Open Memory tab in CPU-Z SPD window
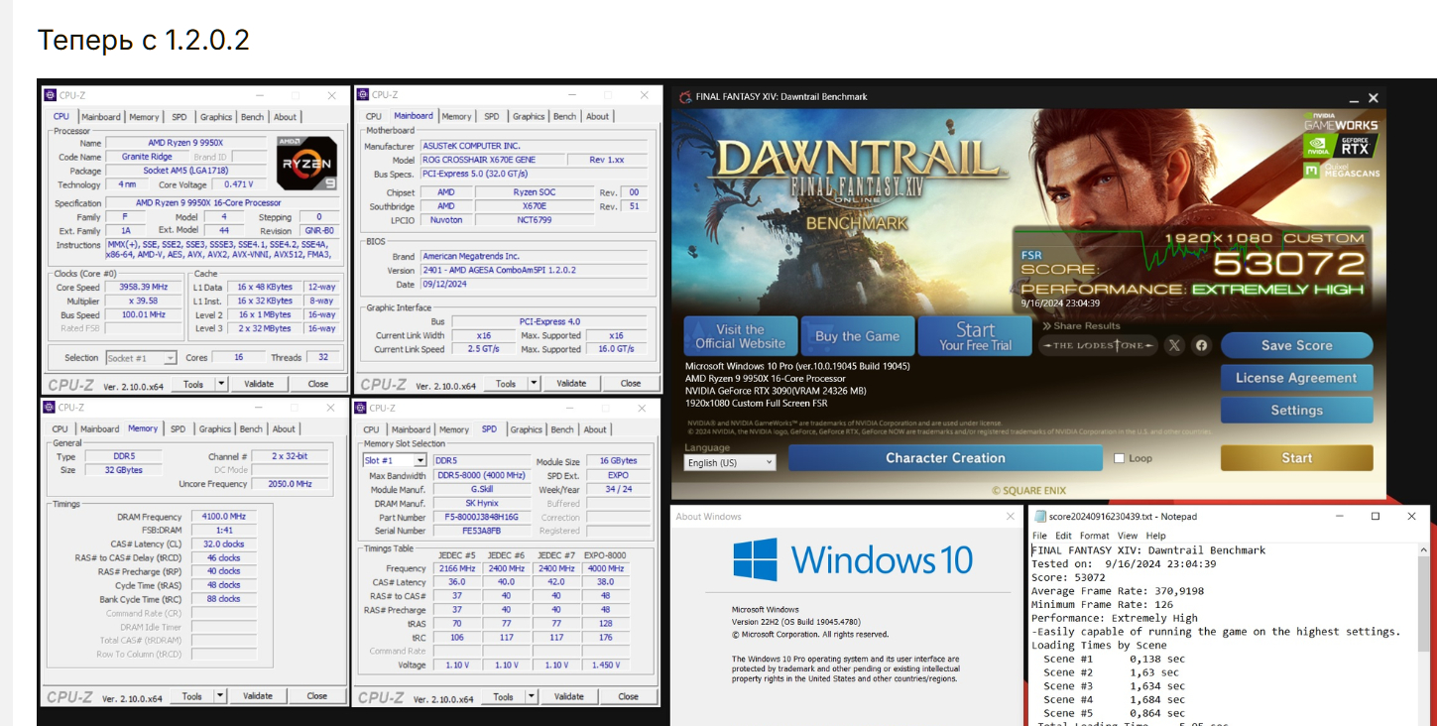Image resolution: width=1440 pixels, height=726 pixels. [x=454, y=429]
